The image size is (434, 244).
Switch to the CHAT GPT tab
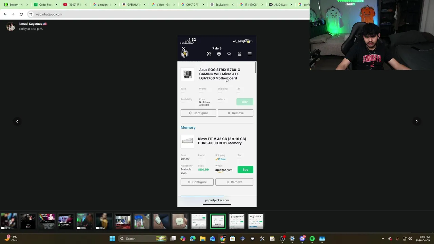pyautogui.click(x=192, y=5)
